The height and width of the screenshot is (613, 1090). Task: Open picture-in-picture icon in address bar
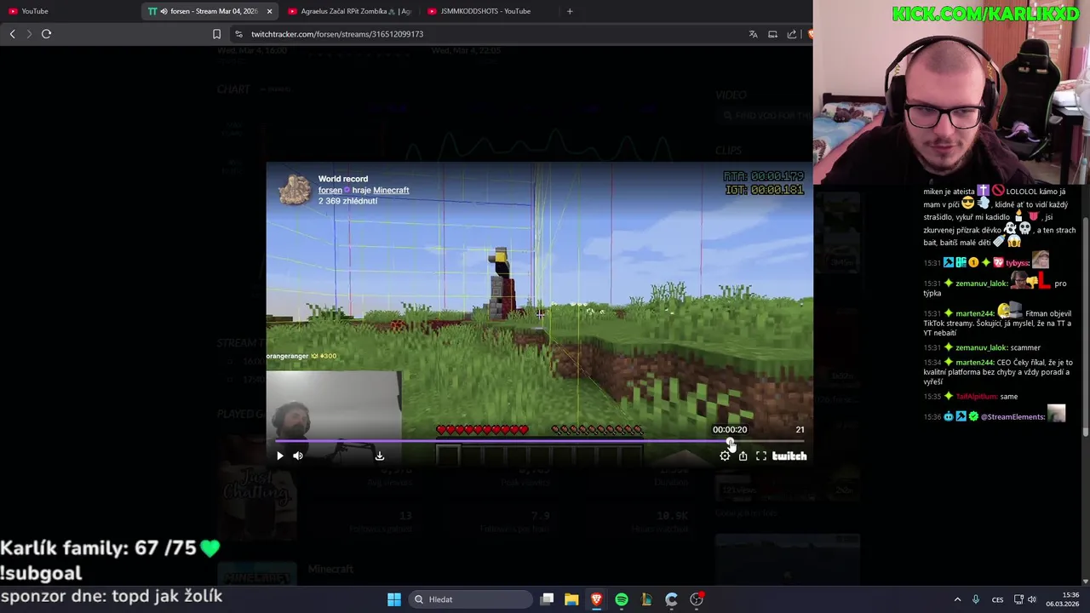click(x=772, y=34)
